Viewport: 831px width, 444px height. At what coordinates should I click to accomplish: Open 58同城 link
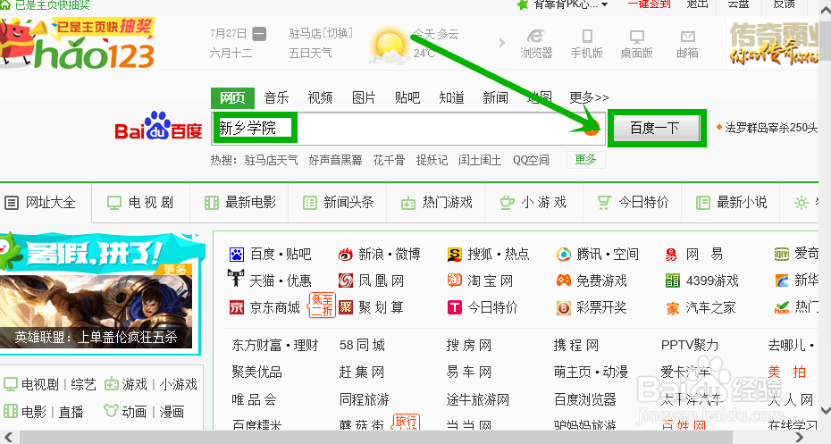pyautogui.click(x=362, y=346)
